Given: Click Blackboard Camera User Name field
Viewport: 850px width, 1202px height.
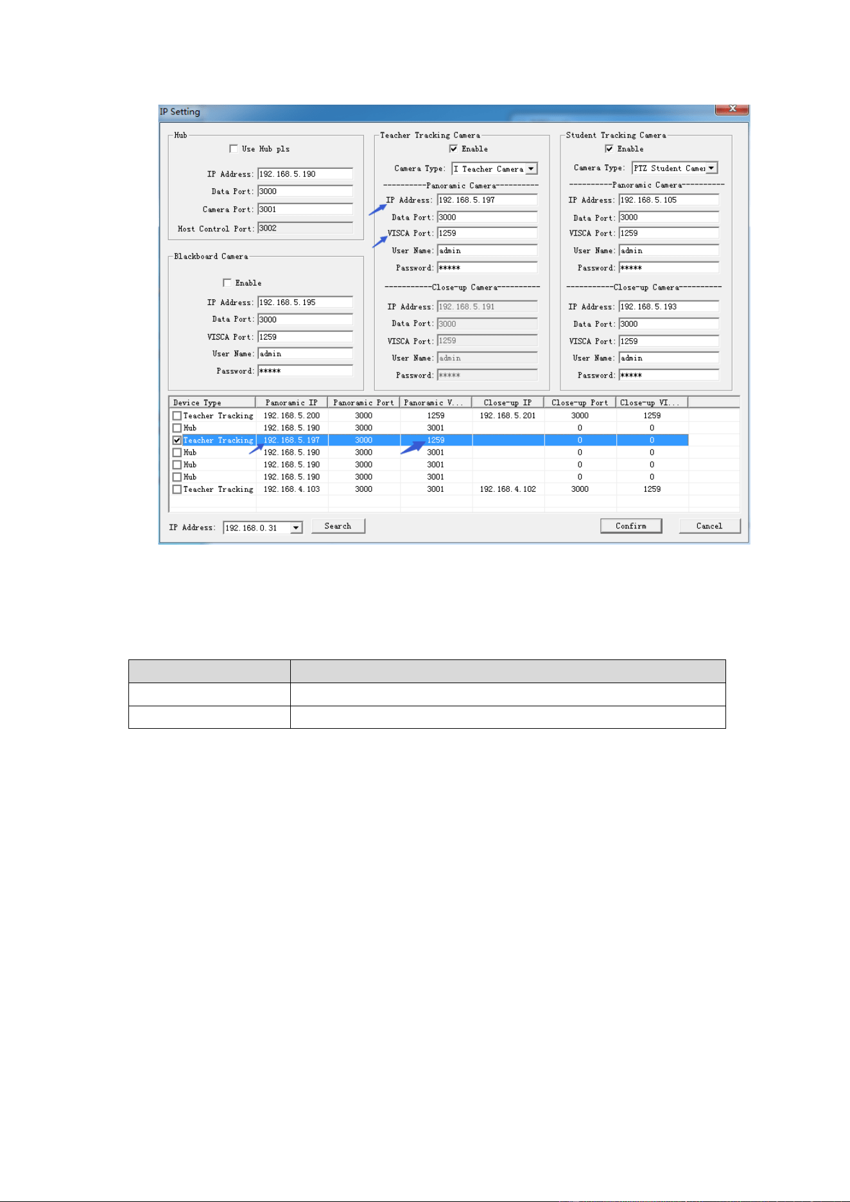Looking at the screenshot, I should tap(305, 354).
